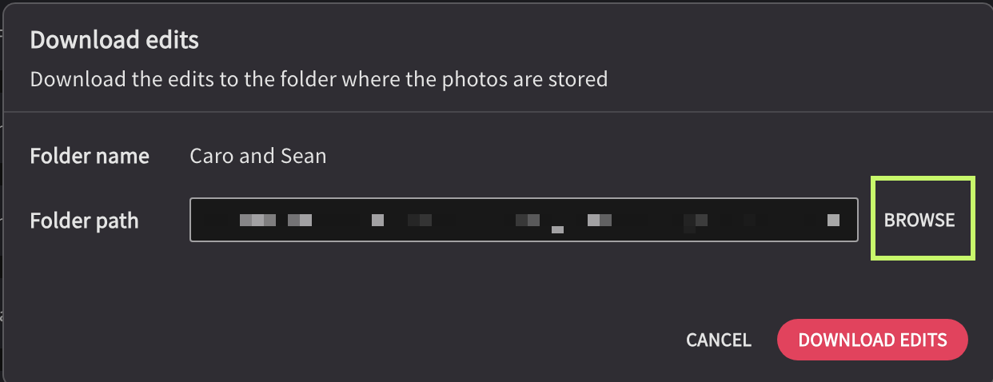Click the dialog description about downloading edits
Screen dimensions: 993x382
coord(318,79)
